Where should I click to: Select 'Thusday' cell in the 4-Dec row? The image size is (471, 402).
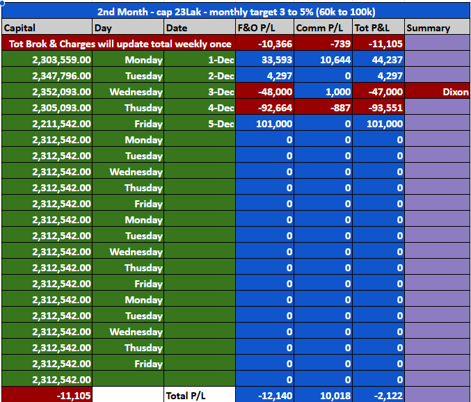pos(128,108)
